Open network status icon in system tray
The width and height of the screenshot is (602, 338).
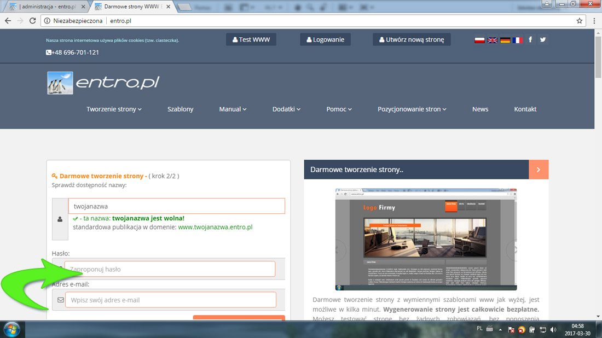pyautogui.click(x=543, y=330)
